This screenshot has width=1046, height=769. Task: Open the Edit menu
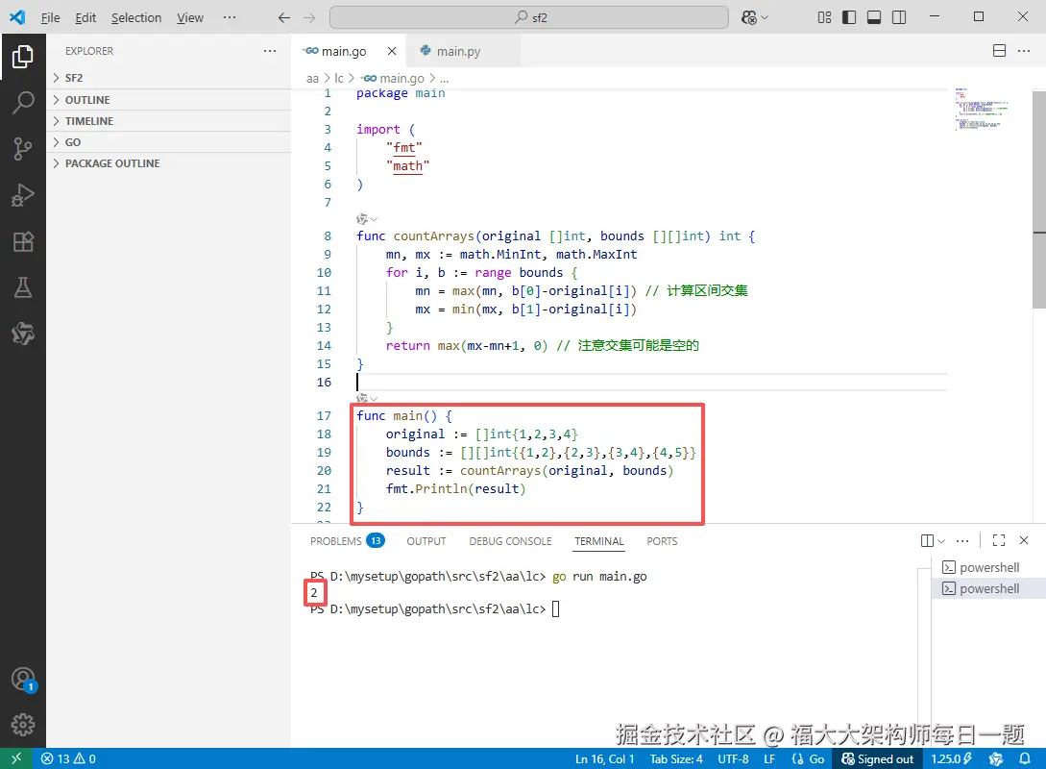85,18
